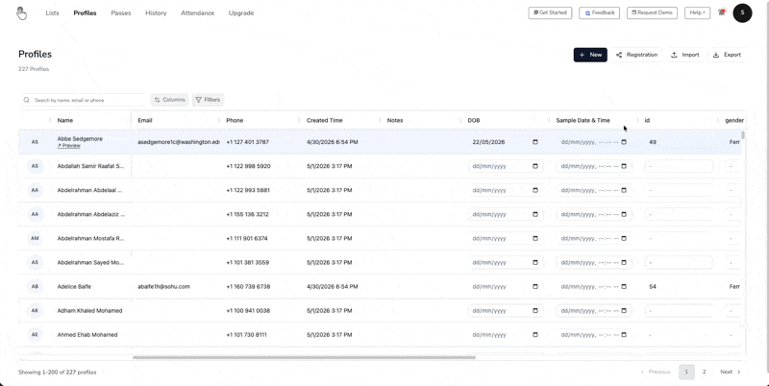The height and width of the screenshot is (386, 769).
Task: Open the Columns visibility selector
Action: coord(170,100)
